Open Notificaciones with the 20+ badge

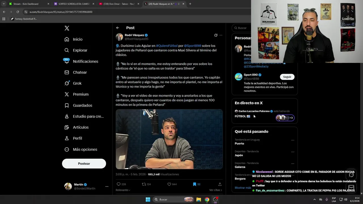[81, 61]
